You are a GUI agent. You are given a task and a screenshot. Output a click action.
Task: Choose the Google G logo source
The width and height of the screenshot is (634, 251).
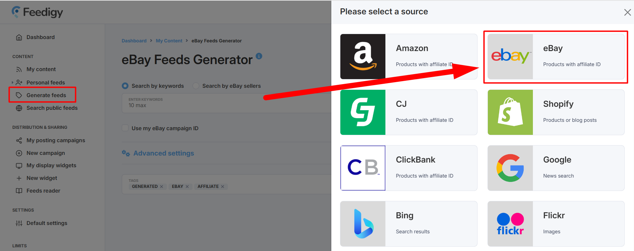click(510, 168)
